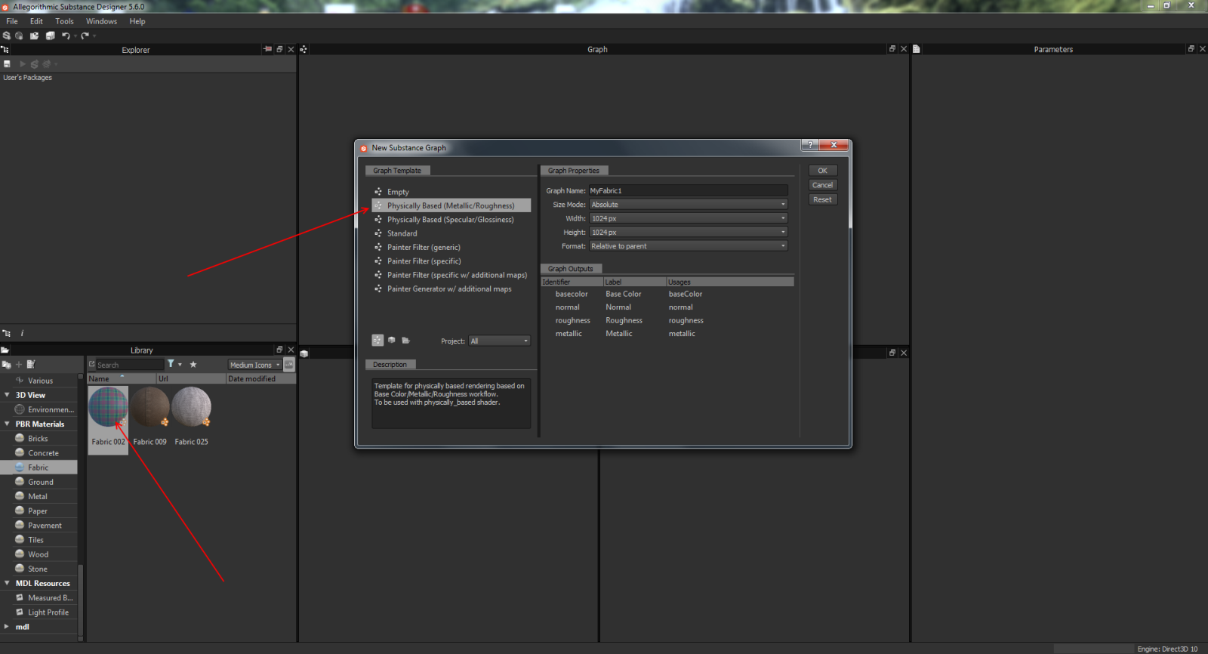Click the edit list icon in the Library sidebar
Screen dimensions: 1208x654
coord(31,364)
